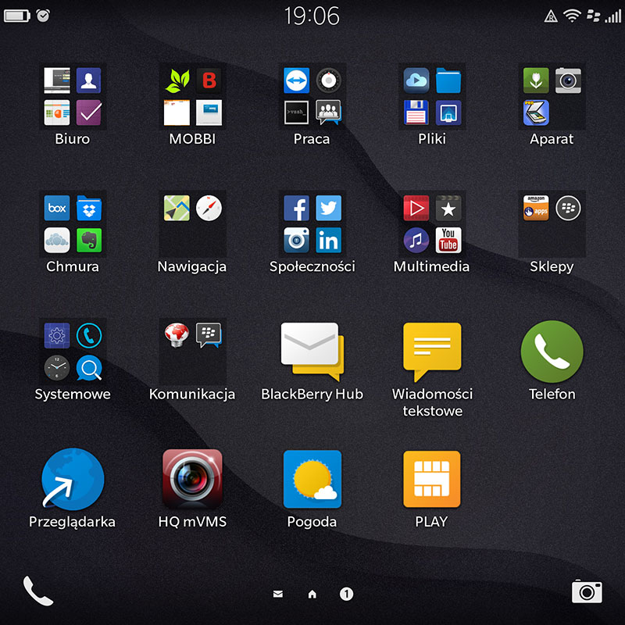Open the Pogoda weather app
Screen dimensions: 625x625
pyautogui.click(x=312, y=479)
